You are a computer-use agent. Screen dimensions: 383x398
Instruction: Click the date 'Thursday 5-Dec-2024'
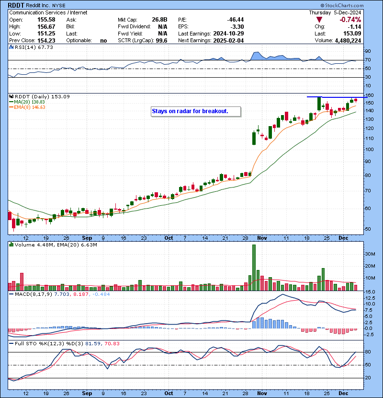(335, 12)
